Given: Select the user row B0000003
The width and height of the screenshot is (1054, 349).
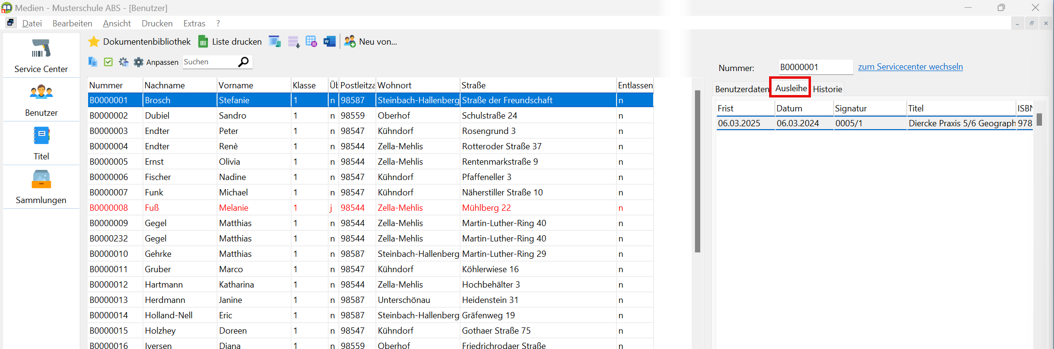Looking at the screenshot, I should coord(371,131).
